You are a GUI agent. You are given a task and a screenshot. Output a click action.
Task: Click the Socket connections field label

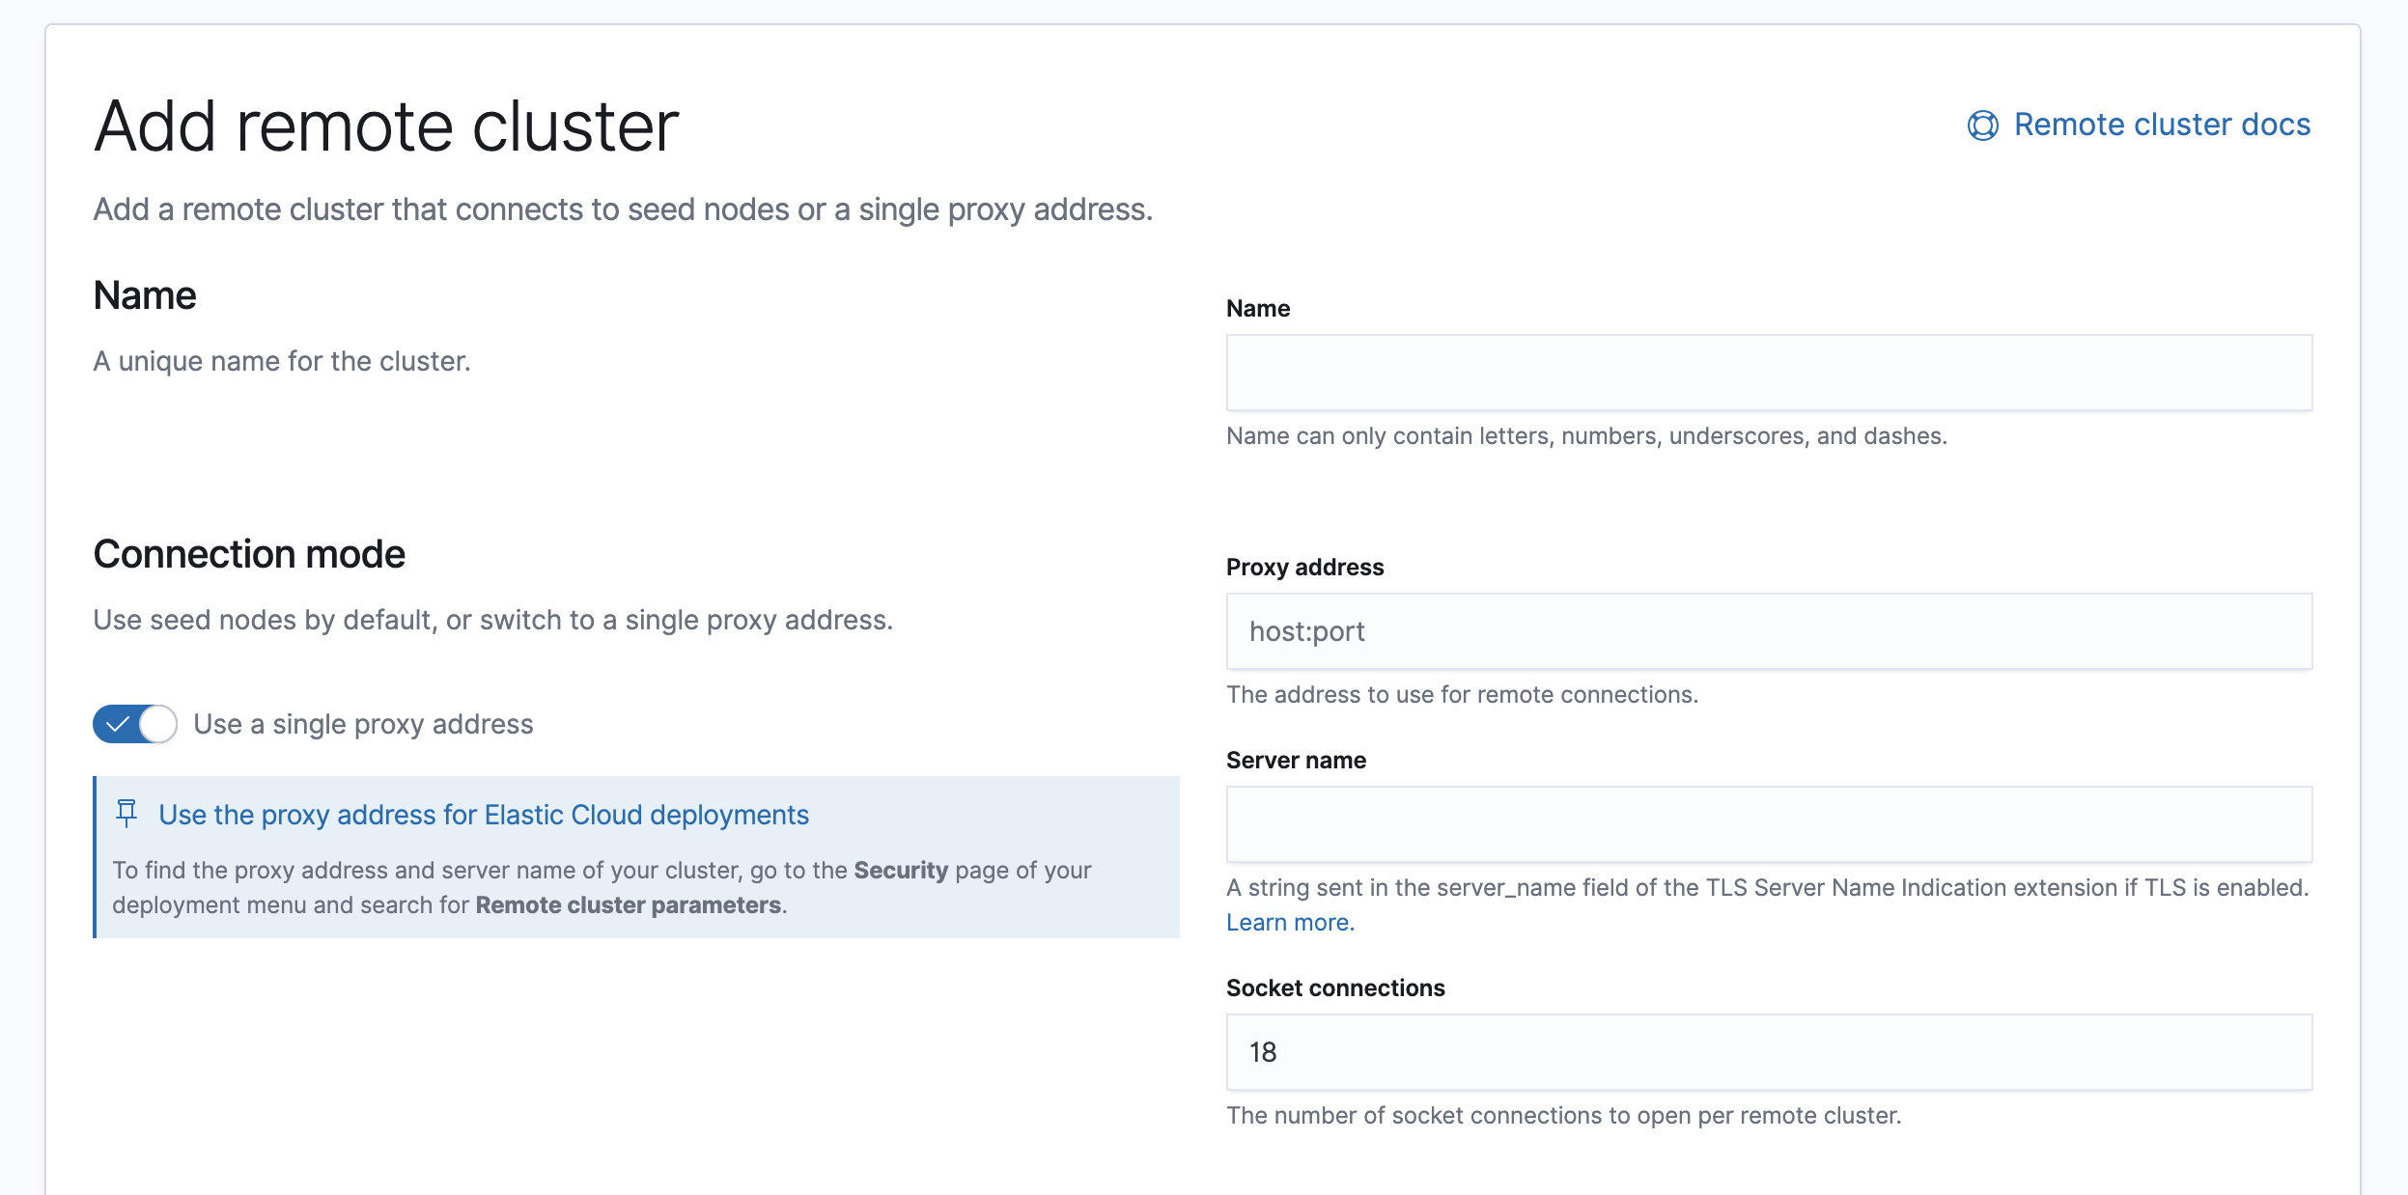1334,988
